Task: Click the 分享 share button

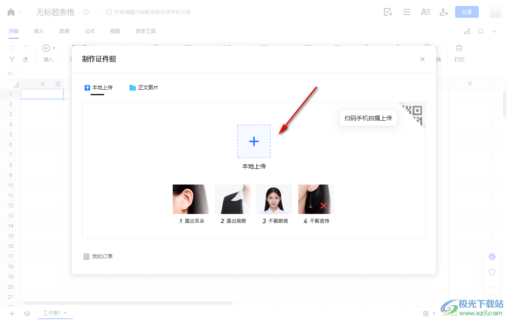Action: tap(467, 12)
